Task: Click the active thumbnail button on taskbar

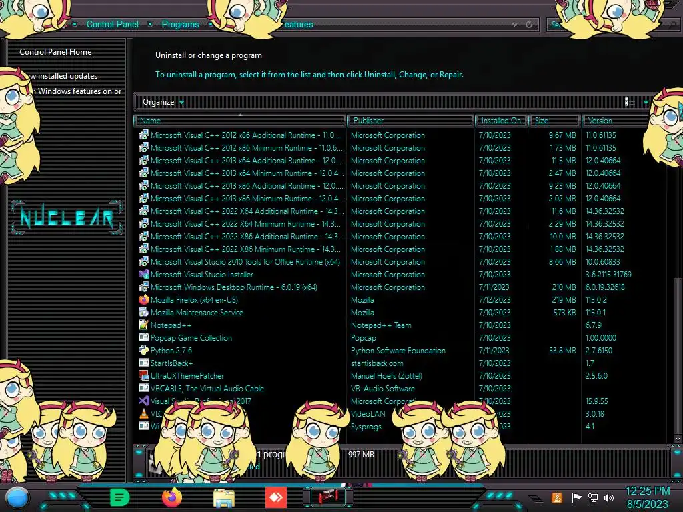Action: [328, 497]
